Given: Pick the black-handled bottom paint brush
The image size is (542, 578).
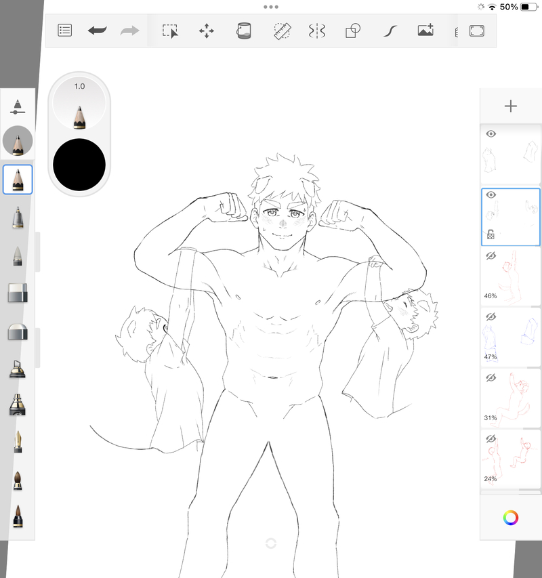Looking at the screenshot, I should (18, 516).
